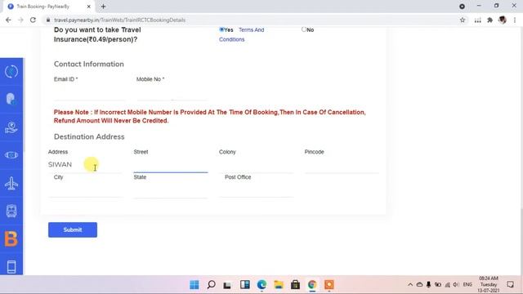
Task: Click the State input field
Action: tap(171, 190)
